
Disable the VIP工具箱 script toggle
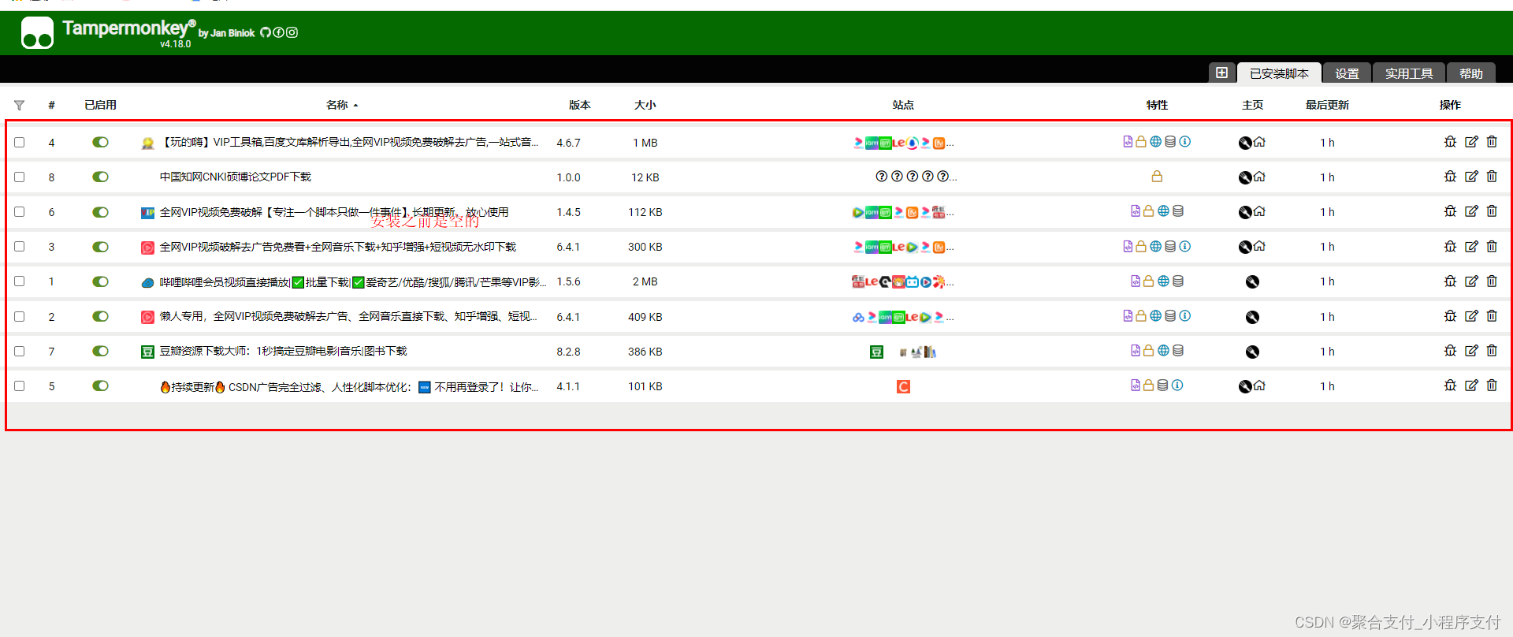(100, 143)
